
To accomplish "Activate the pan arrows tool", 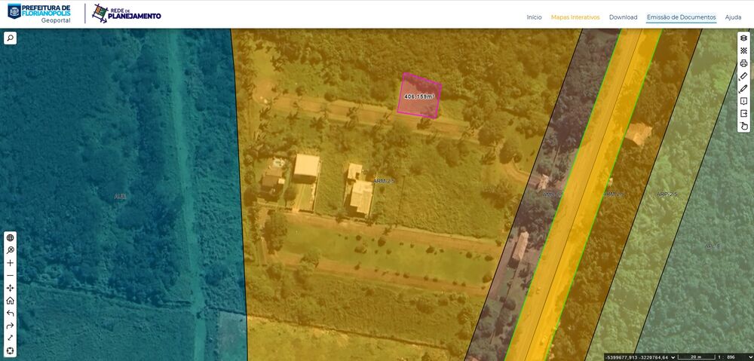I will pos(10,288).
